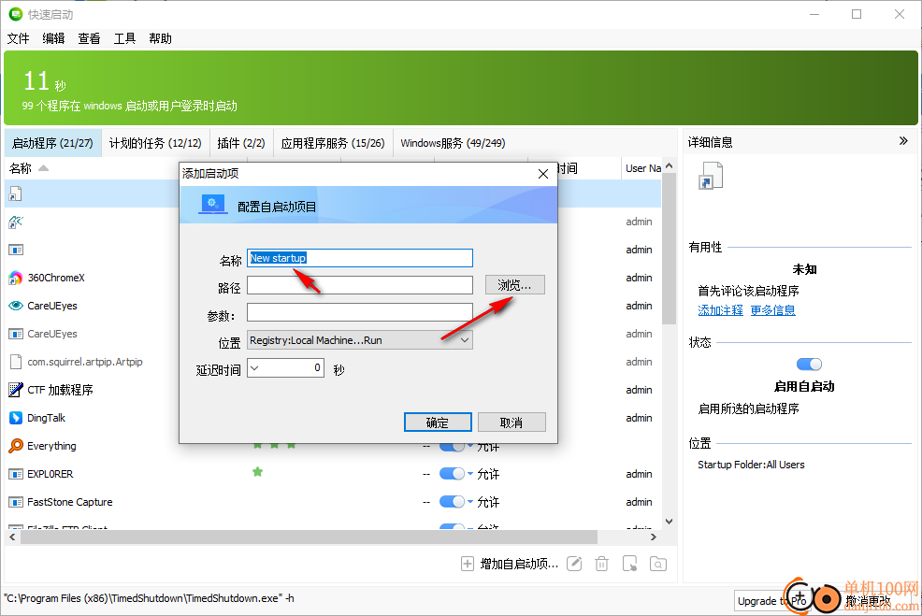Click the 允许 text in EXPLORER row
This screenshot has width=922, height=616.
coord(488,474)
